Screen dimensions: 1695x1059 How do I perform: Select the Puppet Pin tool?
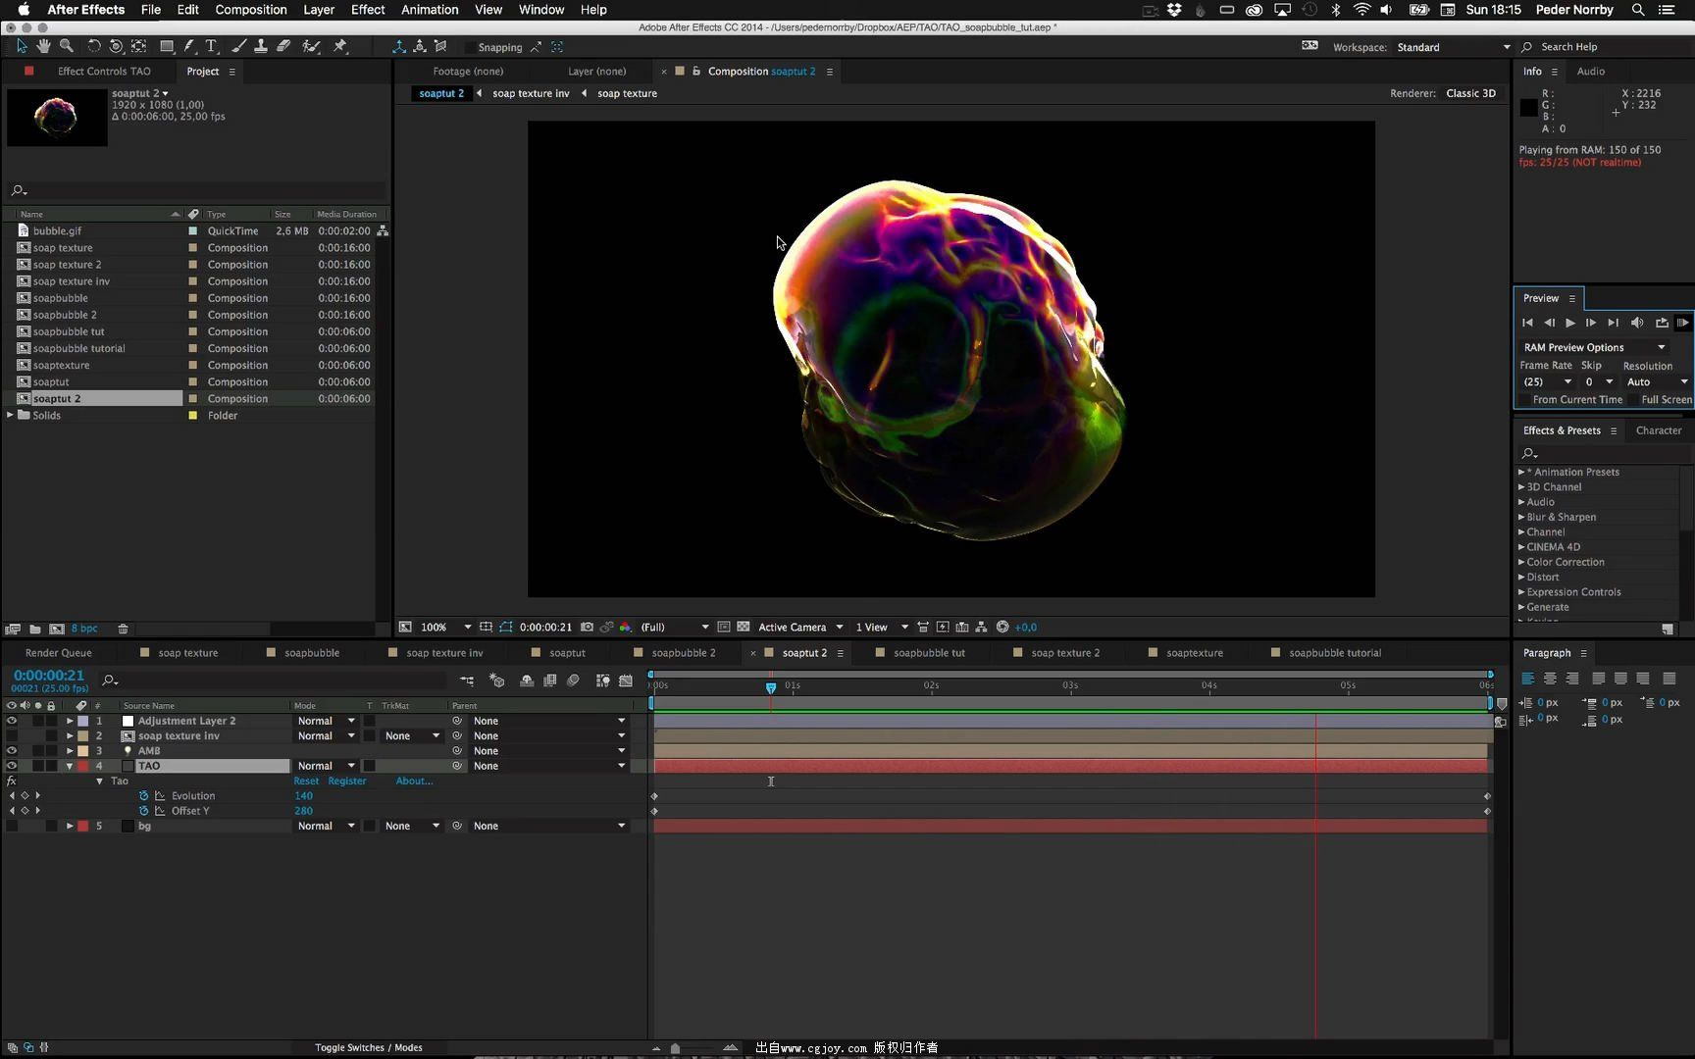(340, 46)
